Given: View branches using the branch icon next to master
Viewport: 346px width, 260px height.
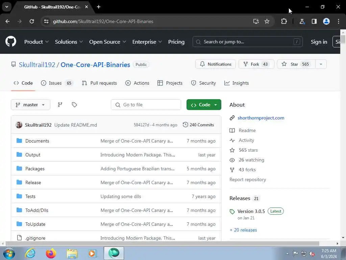Looking at the screenshot, I should click(x=60, y=105).
